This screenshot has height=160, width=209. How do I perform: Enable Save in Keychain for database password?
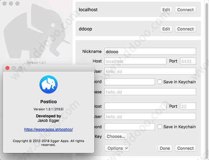160,82
